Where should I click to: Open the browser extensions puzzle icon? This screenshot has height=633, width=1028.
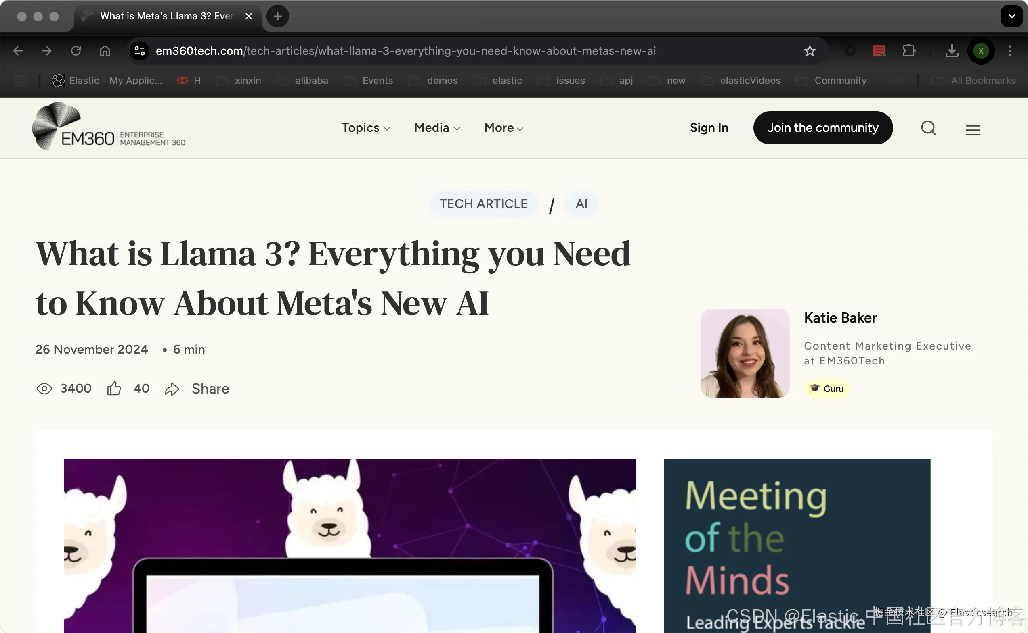coord(908,51)
